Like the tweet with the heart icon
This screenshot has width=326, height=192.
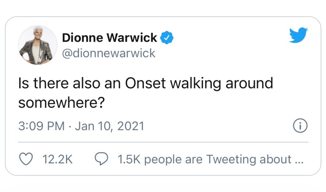click(27, 159)
